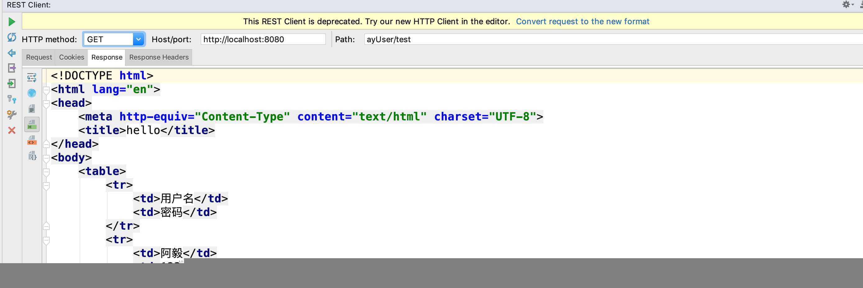Viewport: 863px width, 288px height.
Task: Click fold marker at the closing tr tag
Action: pyautogui.click(x=46, y=226)
